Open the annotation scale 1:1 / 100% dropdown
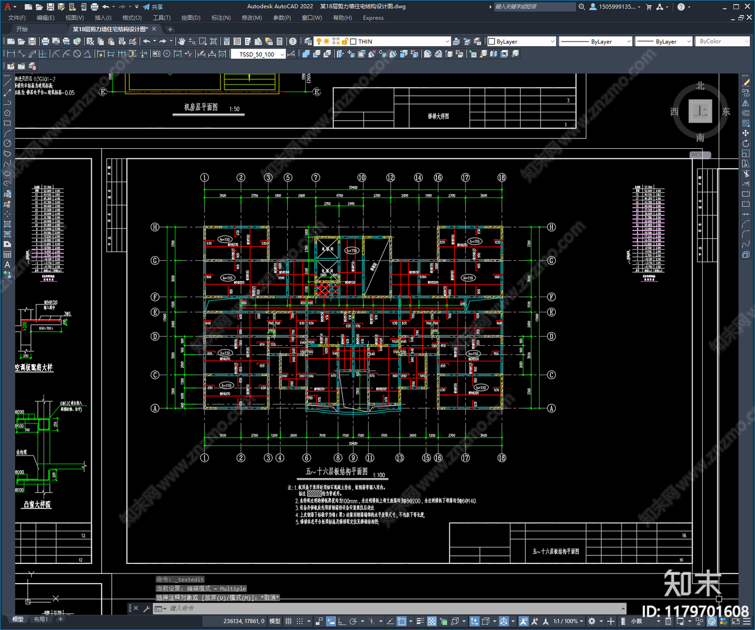Screen dimensions: 755x630 [x=569, y=621]
